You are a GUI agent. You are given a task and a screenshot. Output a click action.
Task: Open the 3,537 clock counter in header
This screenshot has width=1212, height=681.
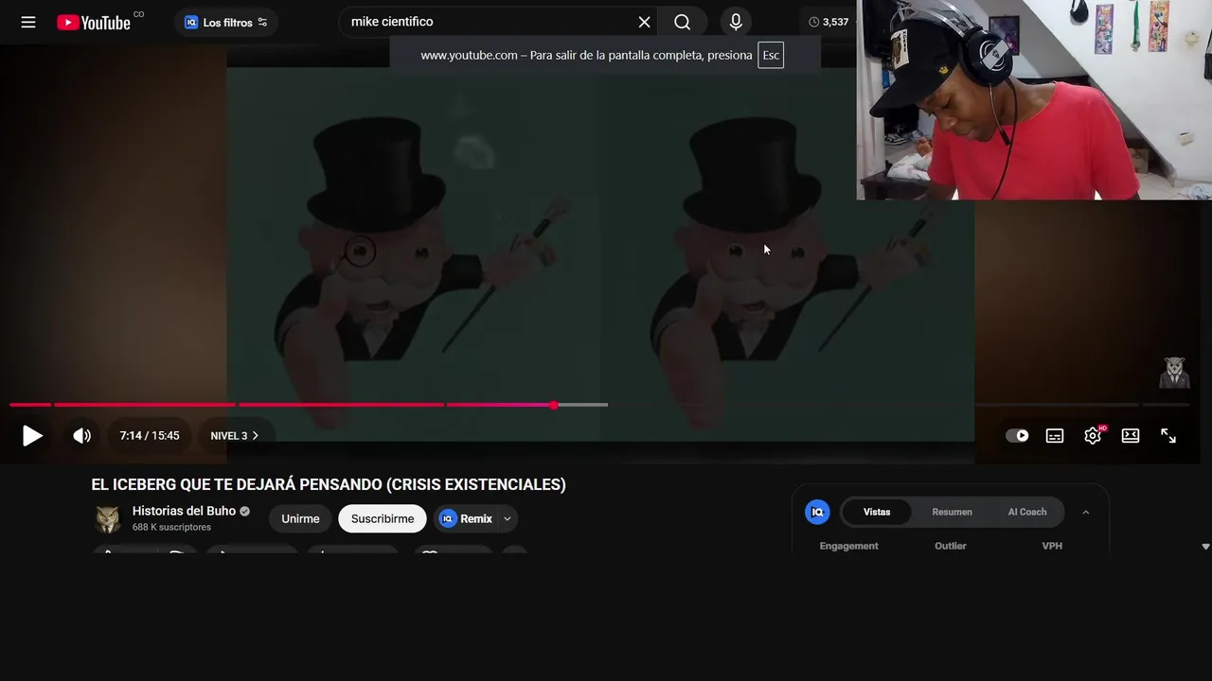829,22
